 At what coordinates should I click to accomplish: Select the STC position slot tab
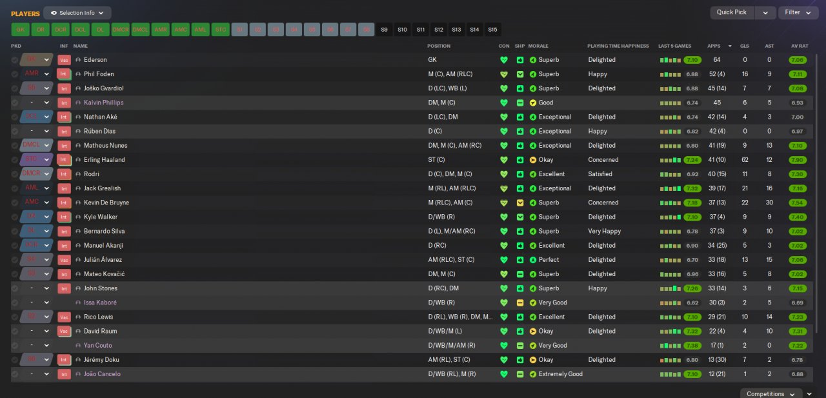(x=220, y=30)
